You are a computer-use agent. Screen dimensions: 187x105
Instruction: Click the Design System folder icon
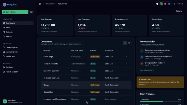point(4,47)
